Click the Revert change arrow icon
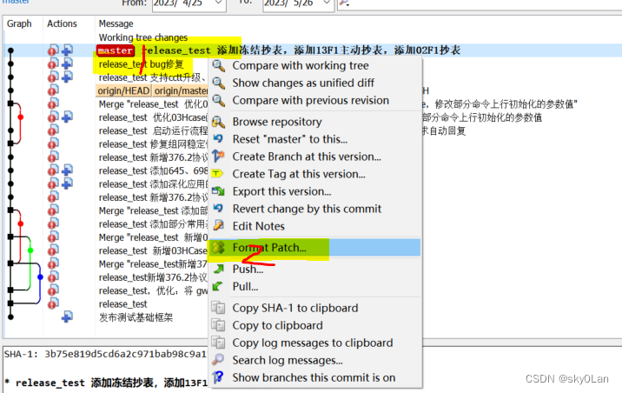Image resolution: width=622 pixels, height=393 pixels. (x=219, y=208)
